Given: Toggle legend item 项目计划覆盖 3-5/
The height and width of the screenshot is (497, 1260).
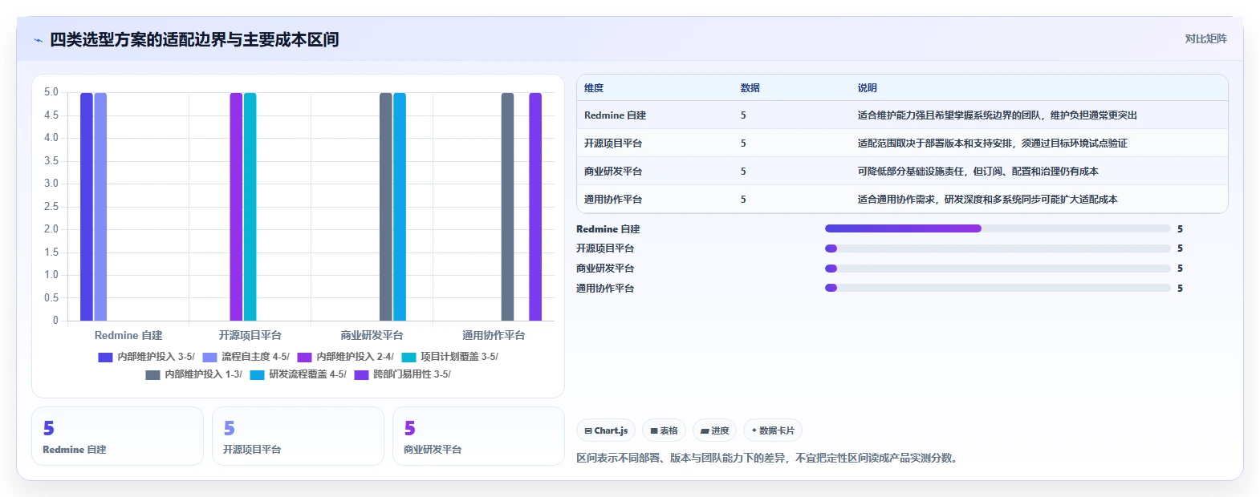Looking at the screenshot, I should (x=449, y=357).
